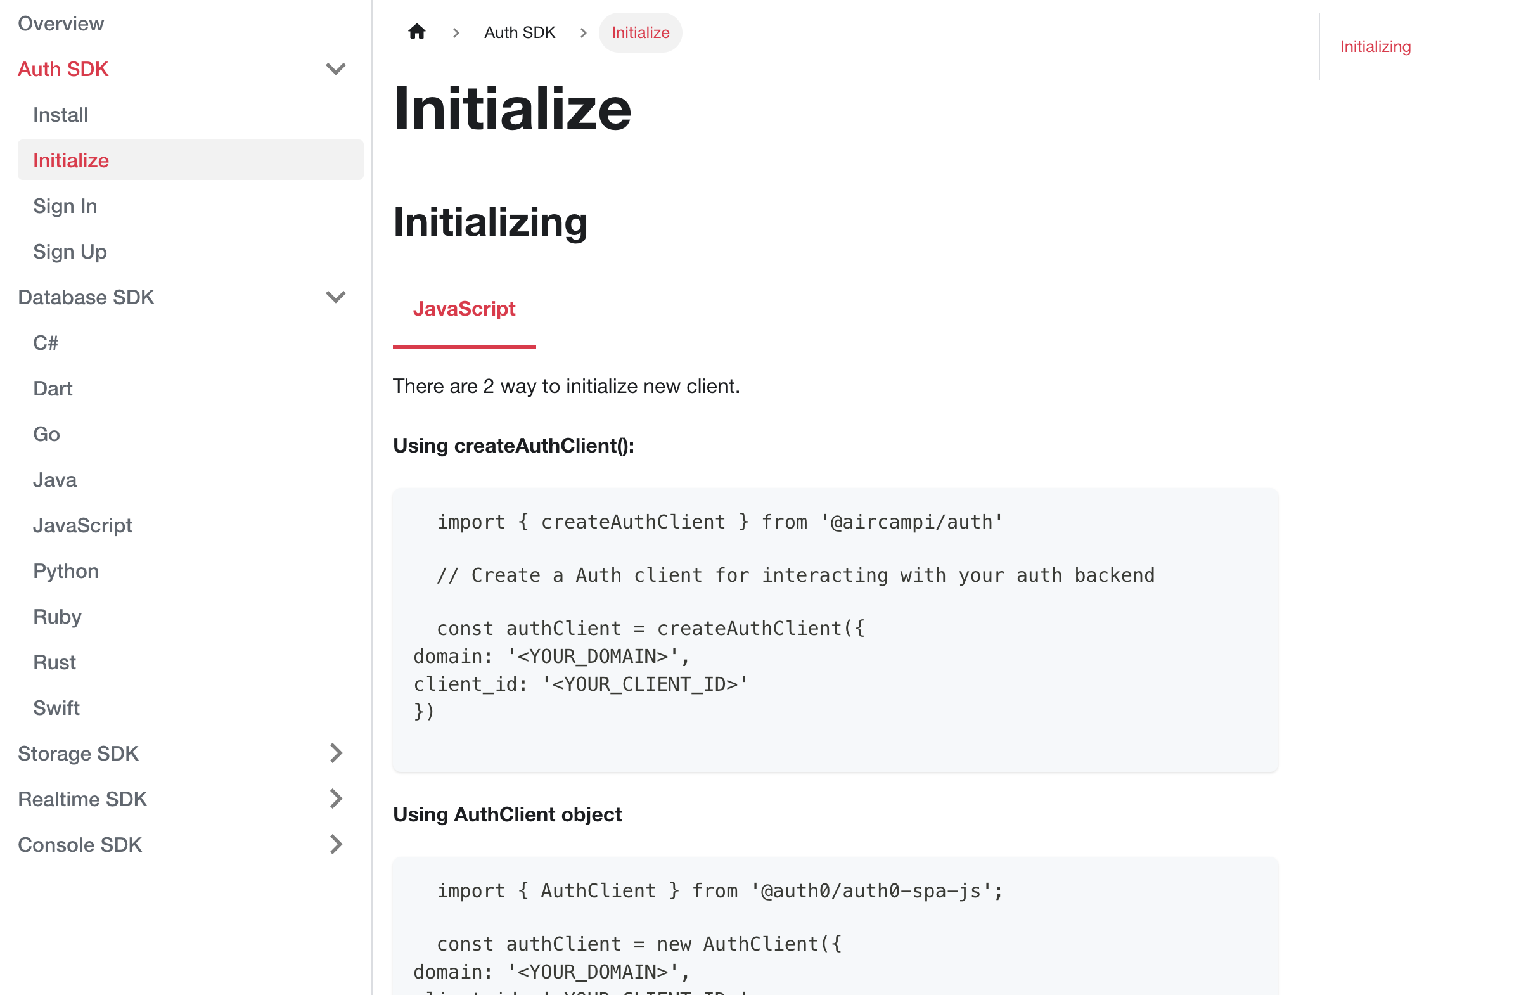Collapse the Auth SDK section chevron

point(335,68)
